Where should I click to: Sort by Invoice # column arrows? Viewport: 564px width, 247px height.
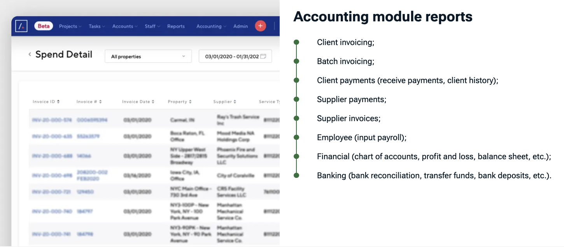pyautogui.click(x=100, y=102)
